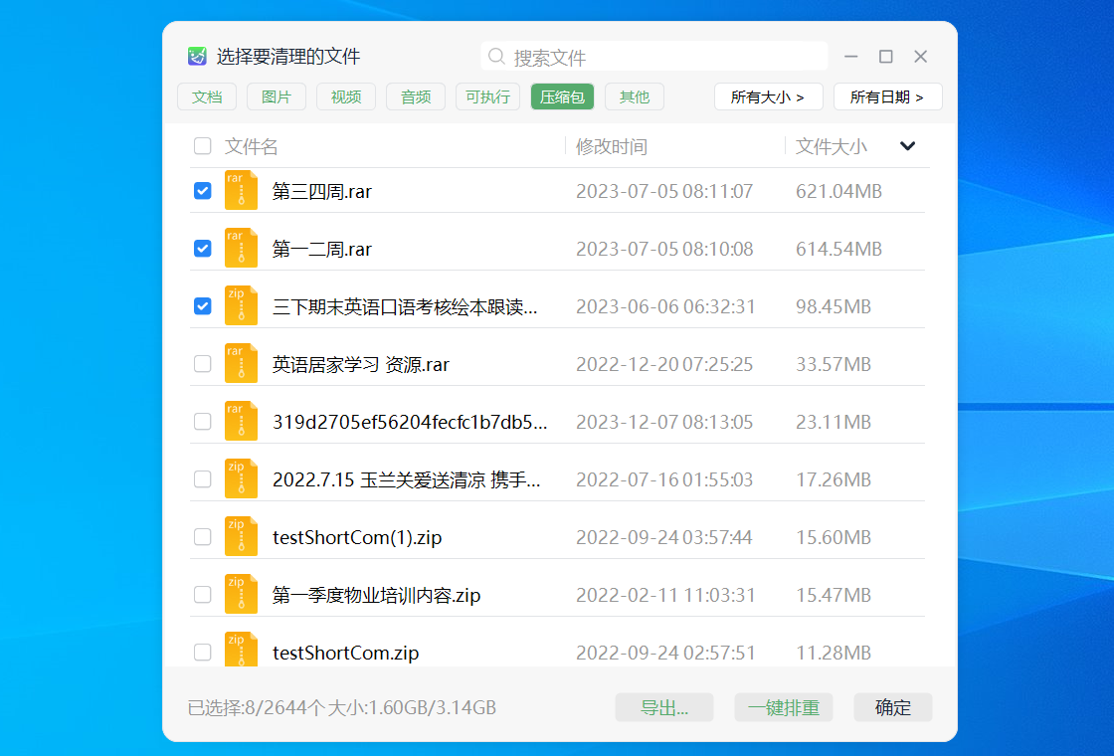This screenshot has width=1114, height=756.
Task: Click the 搜索文件 search input field
Action: point(666,57)
